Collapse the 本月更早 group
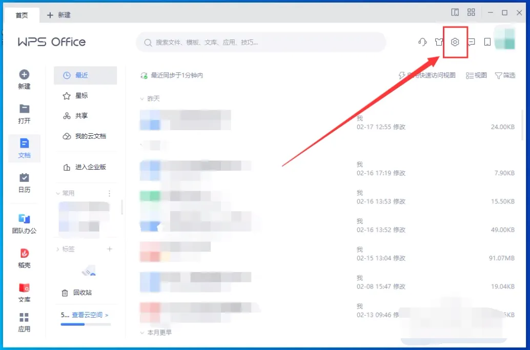This screenshot has width=530, height=350. coord(142,333)
